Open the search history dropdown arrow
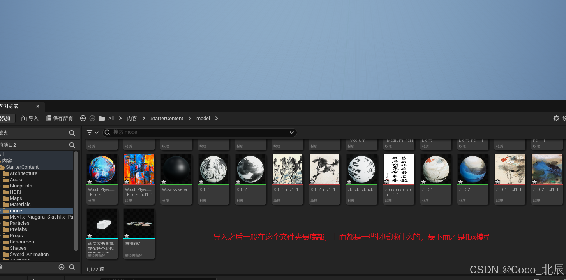This screenshot has width=566, height=280. click(x=292, y=133)
